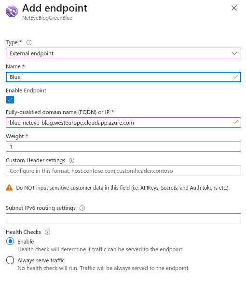
Task: Click the green checkmark in Name field
Action: (235, 77)
